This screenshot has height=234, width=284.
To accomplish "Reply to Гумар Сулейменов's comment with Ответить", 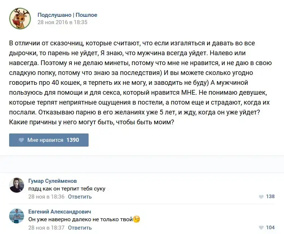I will point(79,197).
